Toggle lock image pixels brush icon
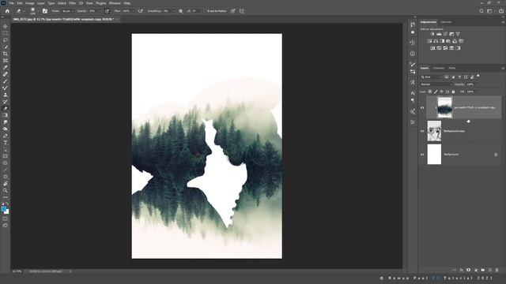Image resolution: width=506 pixels, height=284 pixels. coord(436,92)
